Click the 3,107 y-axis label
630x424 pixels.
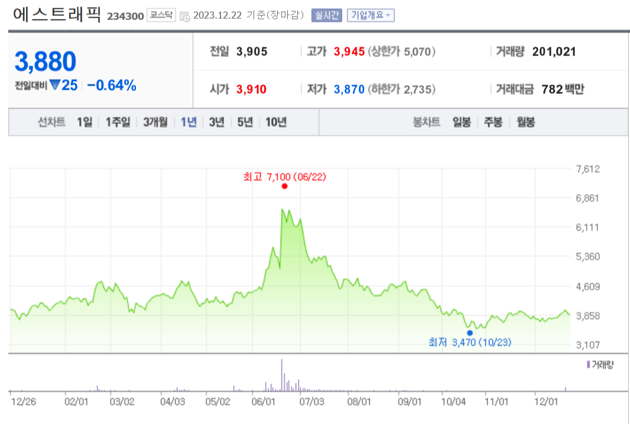(x=588, y=345)
